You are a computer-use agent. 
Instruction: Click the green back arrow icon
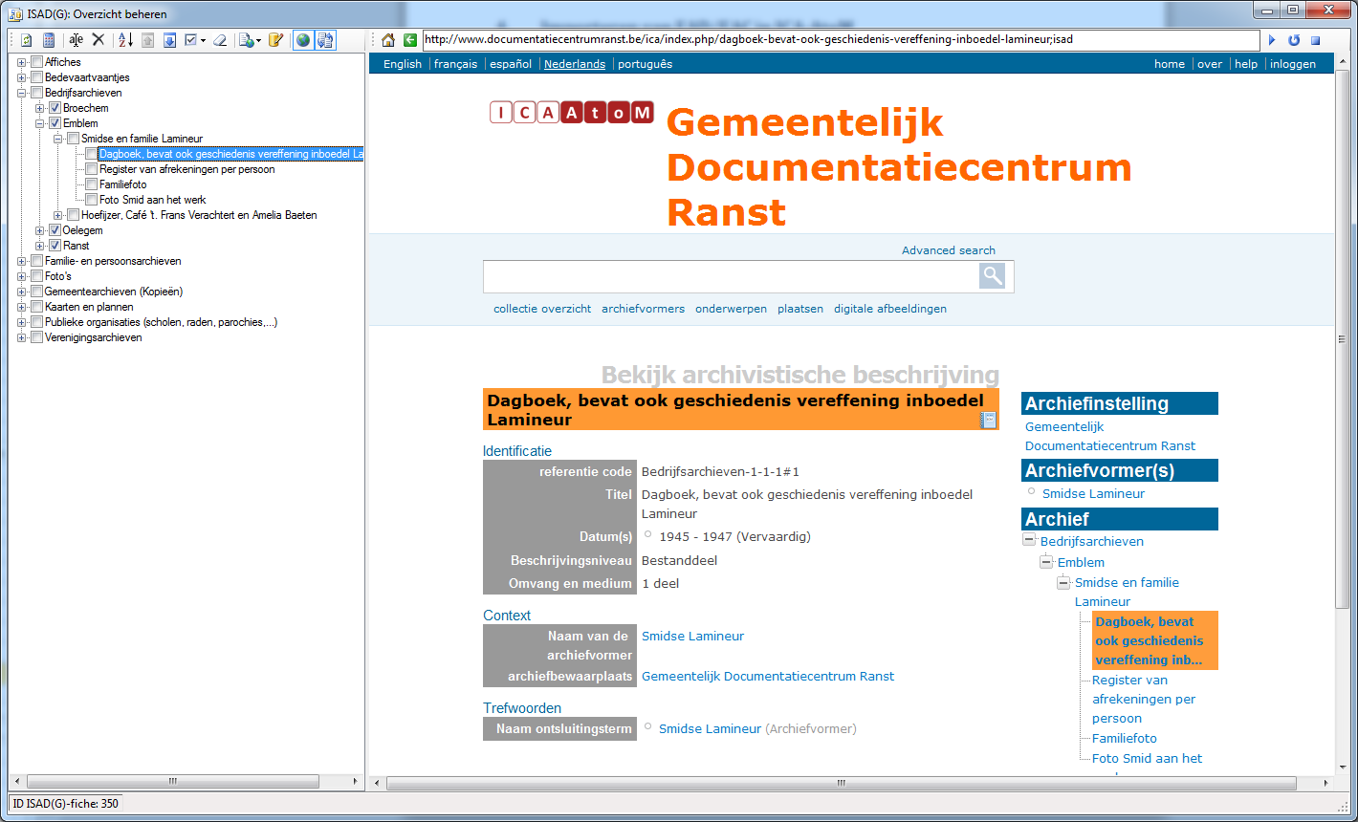(x=410, y=40)
